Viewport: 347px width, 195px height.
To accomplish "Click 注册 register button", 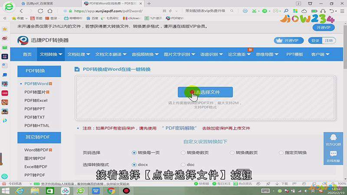I will [x=329, y=41].
